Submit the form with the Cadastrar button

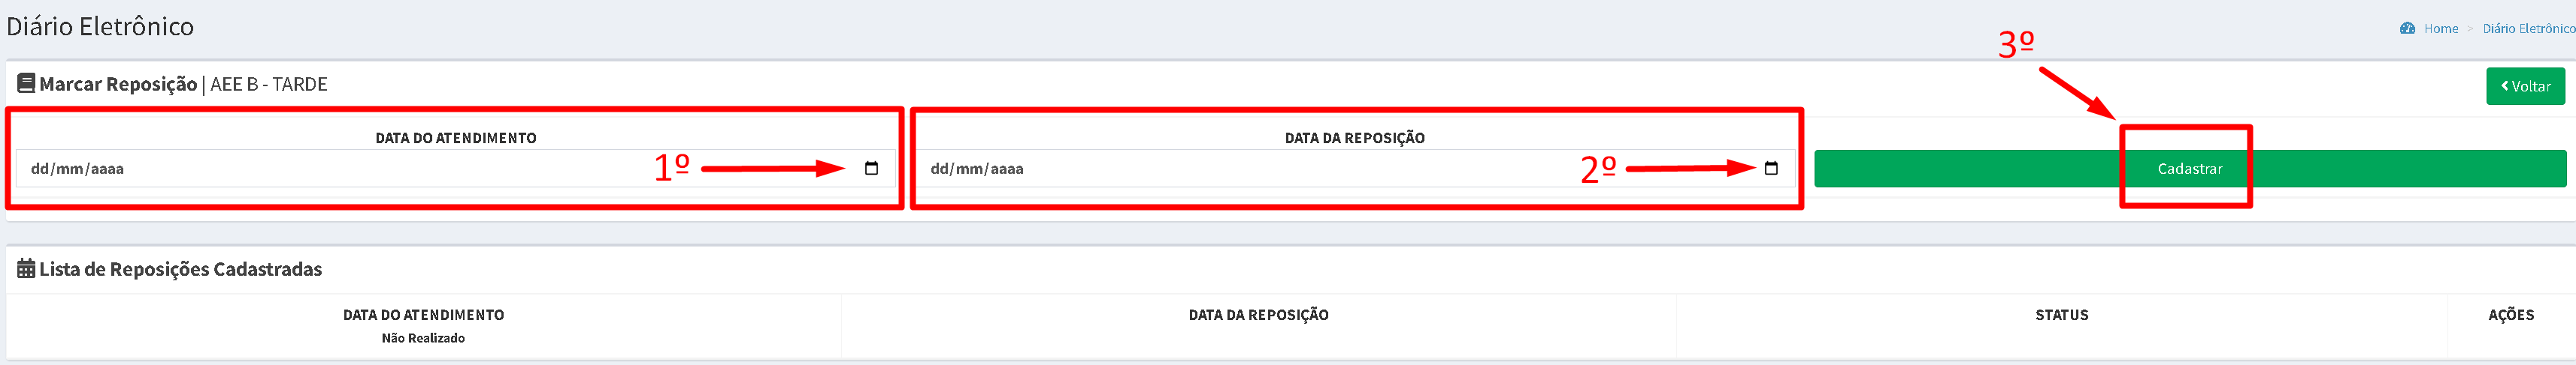click(2190, 169)
